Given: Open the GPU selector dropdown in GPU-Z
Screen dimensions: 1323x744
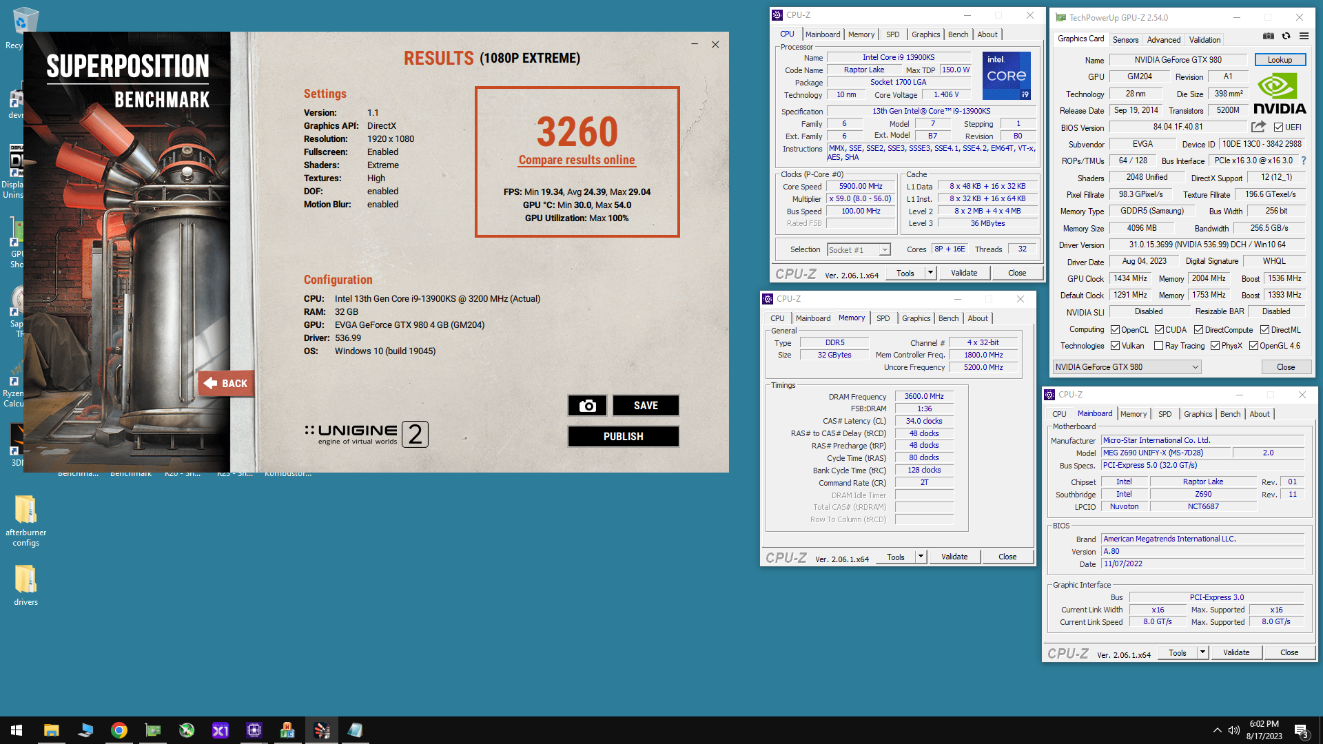Looking at the screenshot, I should (x=1127, y=367).
